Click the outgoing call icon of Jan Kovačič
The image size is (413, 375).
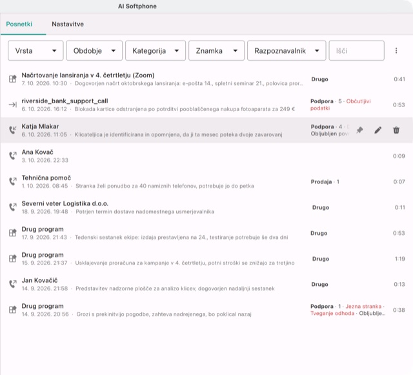[x=13, y=284]
